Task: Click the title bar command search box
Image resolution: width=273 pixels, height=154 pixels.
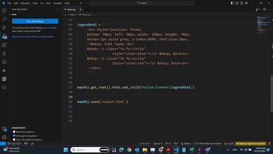Action: (x=142, y=3)
